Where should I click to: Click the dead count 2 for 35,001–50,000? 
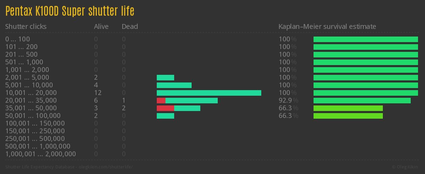coord(124,108)
